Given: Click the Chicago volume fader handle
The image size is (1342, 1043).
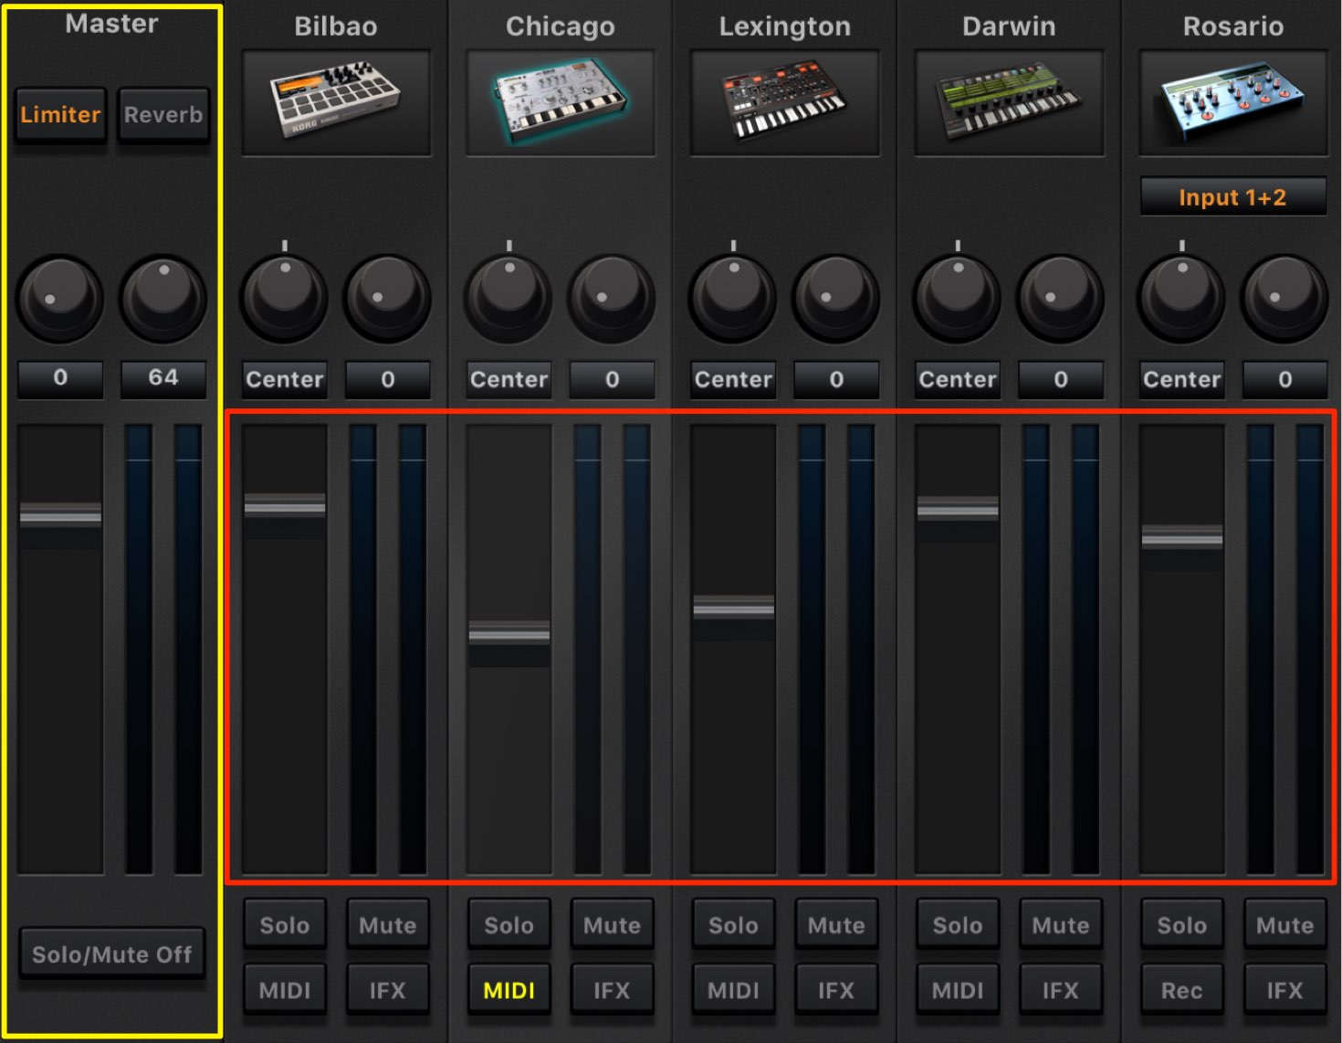Looking at the screenshot, I should click(x=508, y=632).
